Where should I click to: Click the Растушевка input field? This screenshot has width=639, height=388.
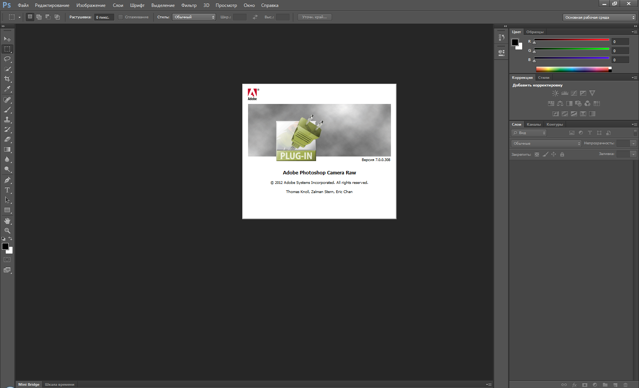pyautogui.click(x=104, y=17)
